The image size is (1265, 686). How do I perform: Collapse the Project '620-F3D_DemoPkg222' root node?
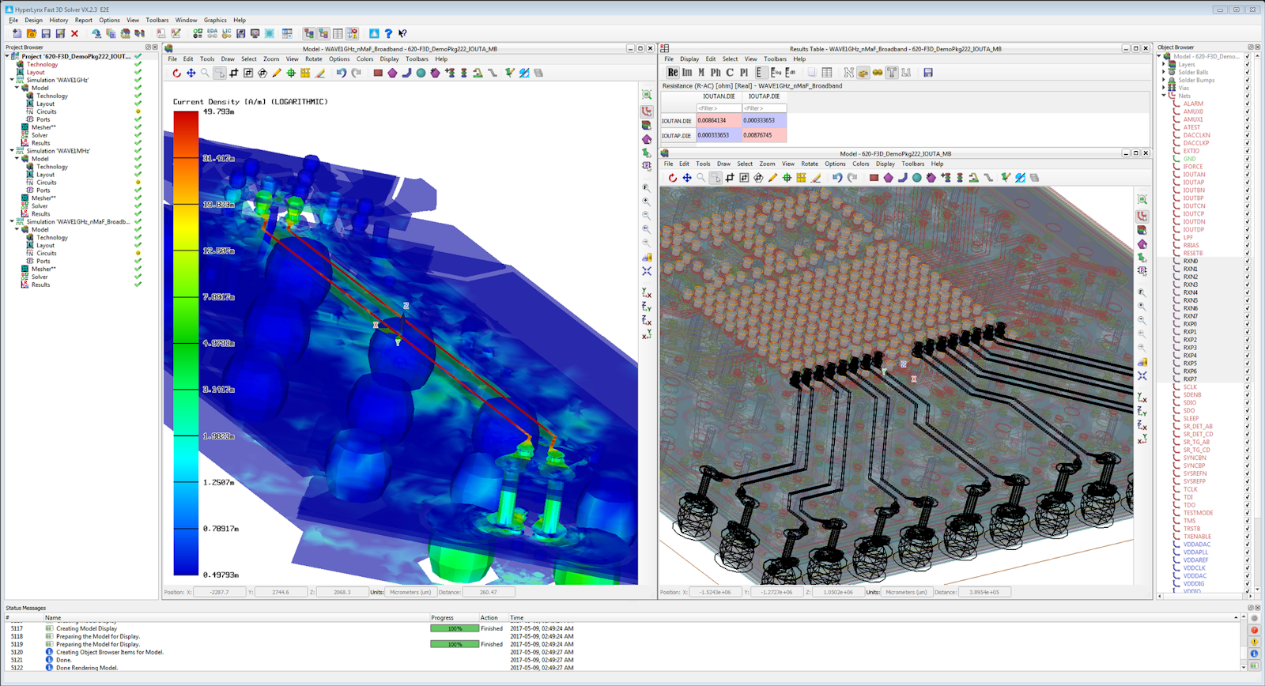(x=7, y=57)
